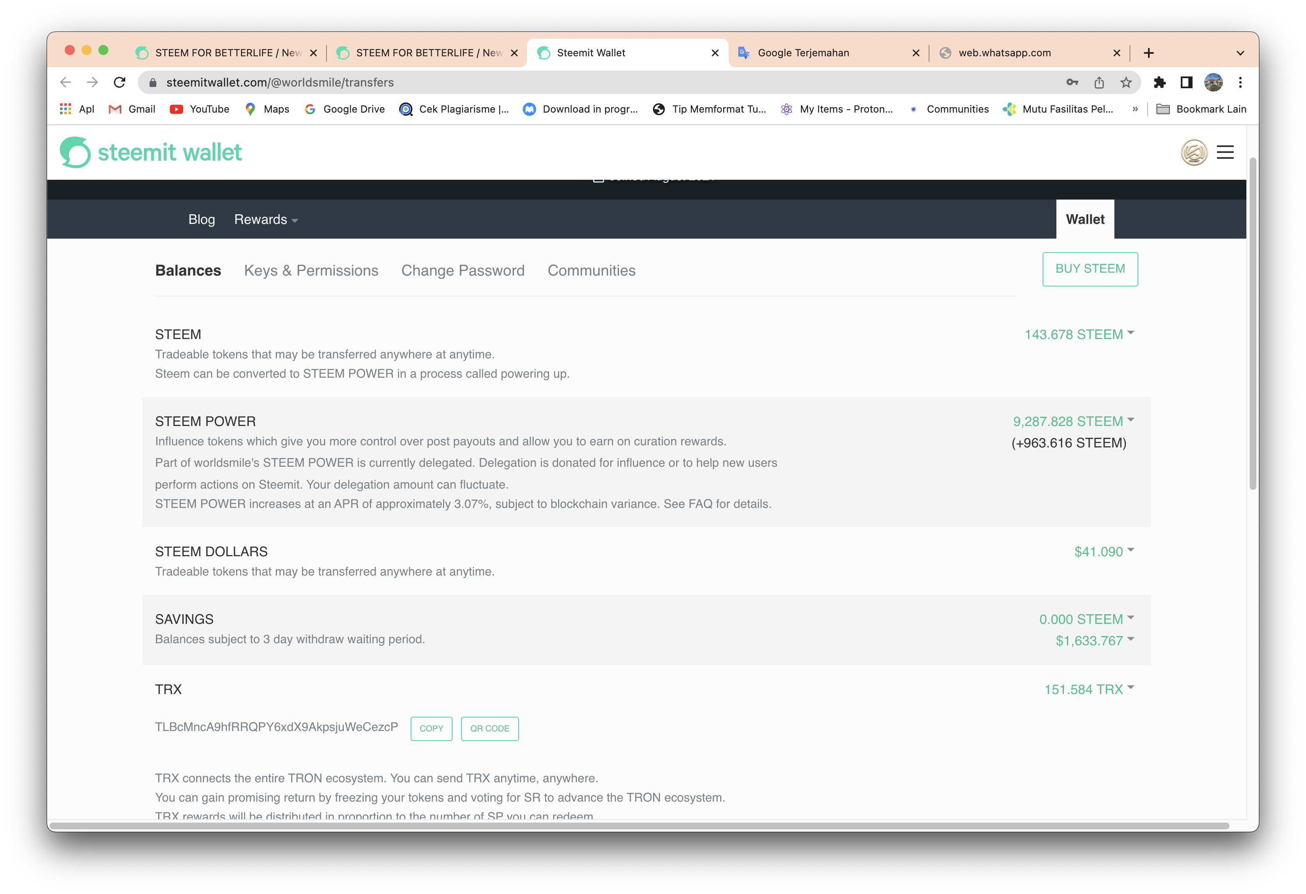Open the $1,633.767 savings dropdown
The height and width of the screenshot is (894, 1306).
click(1095, 641)
